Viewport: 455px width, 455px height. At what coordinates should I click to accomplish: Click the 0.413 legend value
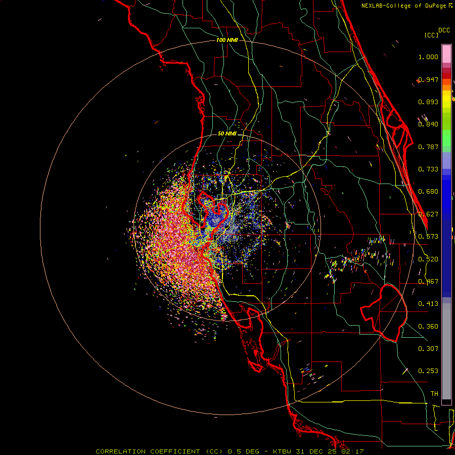(x=428, y=304)
